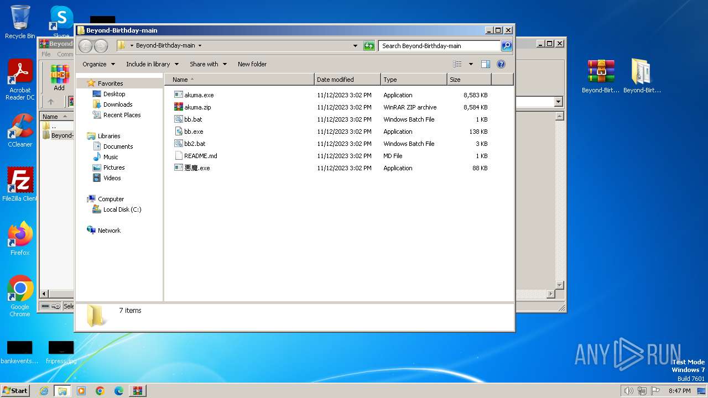
Task: Open Recycle Bin on desktop
Action: (x=20, y=22)
